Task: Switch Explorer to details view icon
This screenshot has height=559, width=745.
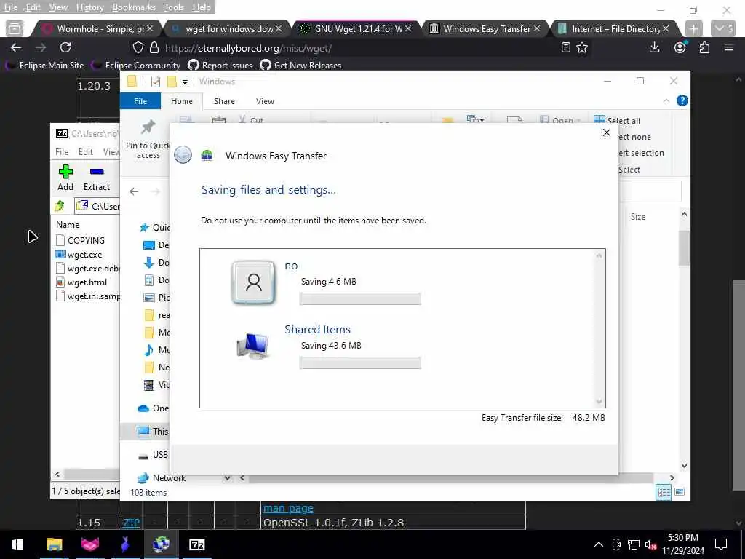Action: point(664,492)
